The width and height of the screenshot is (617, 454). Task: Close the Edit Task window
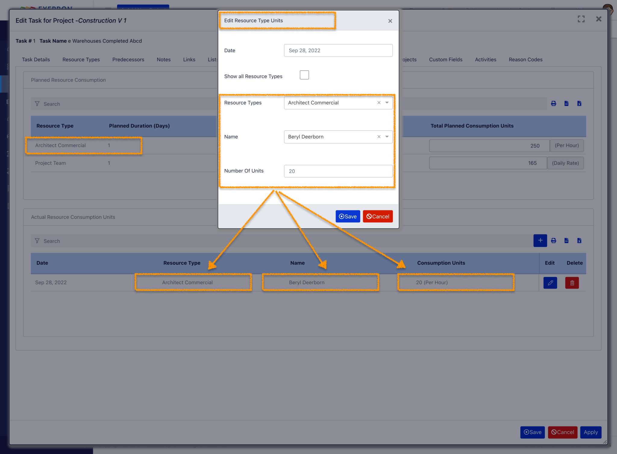click(x=599, y=19)
